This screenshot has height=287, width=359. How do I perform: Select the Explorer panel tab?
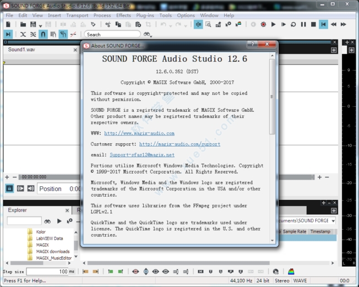coord(17,210)
